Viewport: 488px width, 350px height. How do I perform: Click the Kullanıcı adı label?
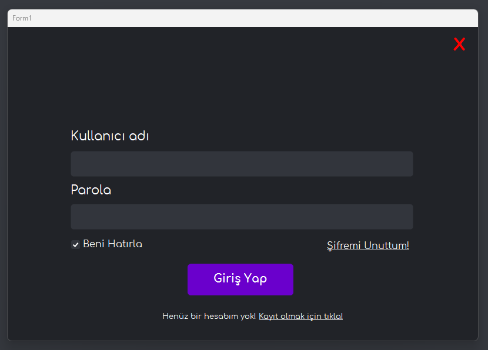point(109,136)
